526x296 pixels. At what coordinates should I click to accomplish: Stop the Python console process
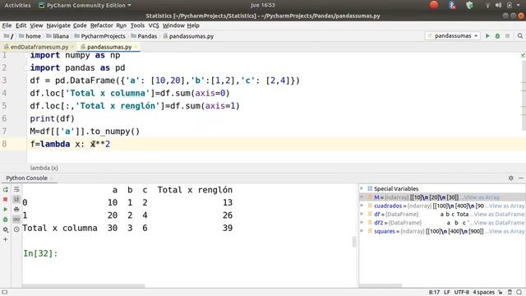(x=6, y=199)
